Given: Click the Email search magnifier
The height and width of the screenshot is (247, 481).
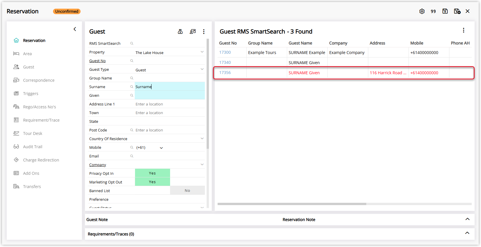Looking at the screenshot, I should click(132, 156).
